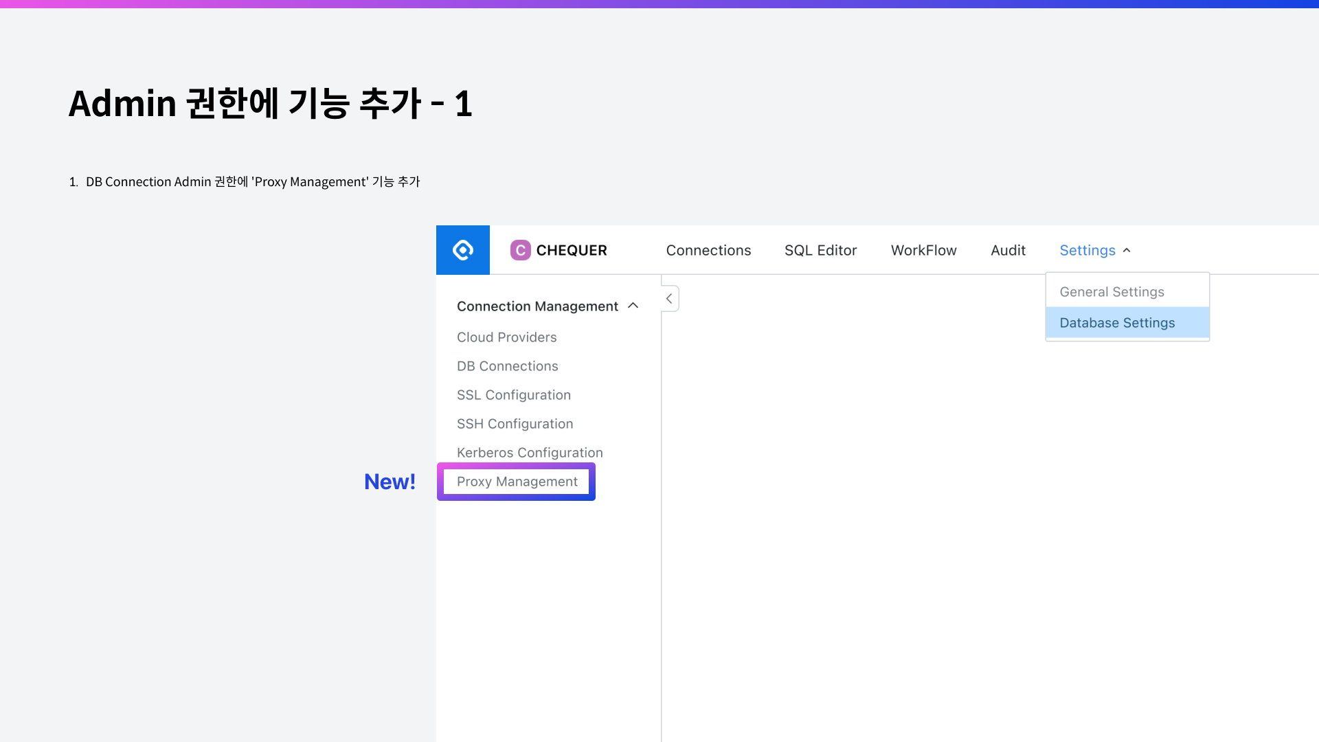Open the Audit menu item
This screenshot has width=1319, height=742.
[1008, 251]
